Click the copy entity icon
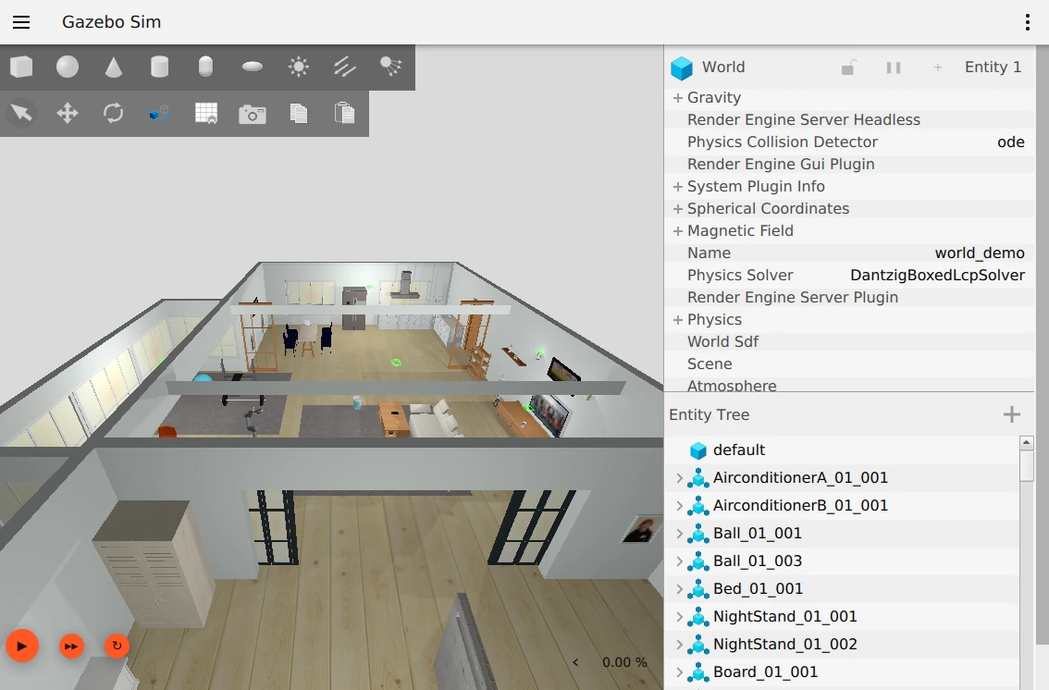1049x690 pixels. click(299, 113)
